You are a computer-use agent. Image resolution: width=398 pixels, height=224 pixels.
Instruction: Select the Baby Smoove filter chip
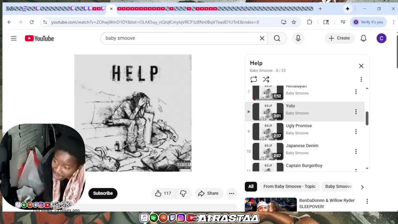338,186
